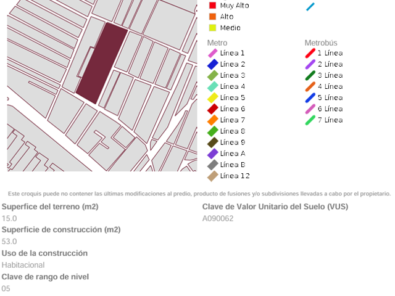
Task: Click the Clave de rango de nivel label
Action: (x=45, y=277)
